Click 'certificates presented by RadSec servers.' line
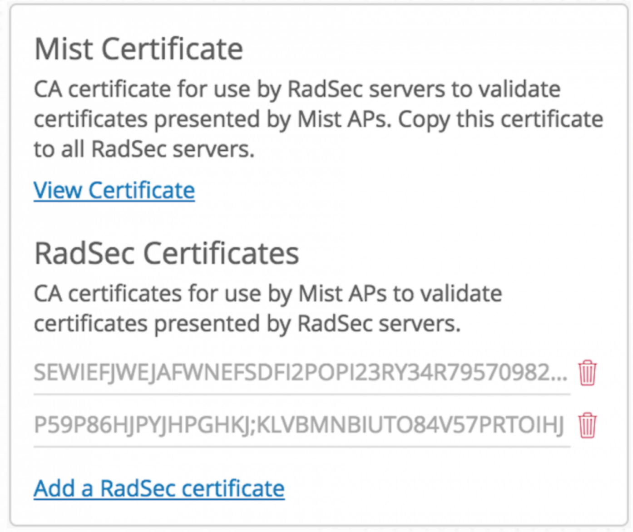Image resolution: width=633 pixels, height=532 pixels. tap(247, 324)
